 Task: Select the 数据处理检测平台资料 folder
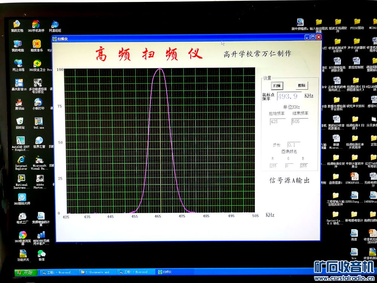(337, 104)
